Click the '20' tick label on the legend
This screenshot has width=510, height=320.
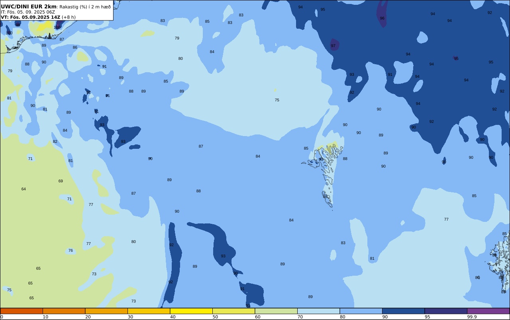coord(88,317)
